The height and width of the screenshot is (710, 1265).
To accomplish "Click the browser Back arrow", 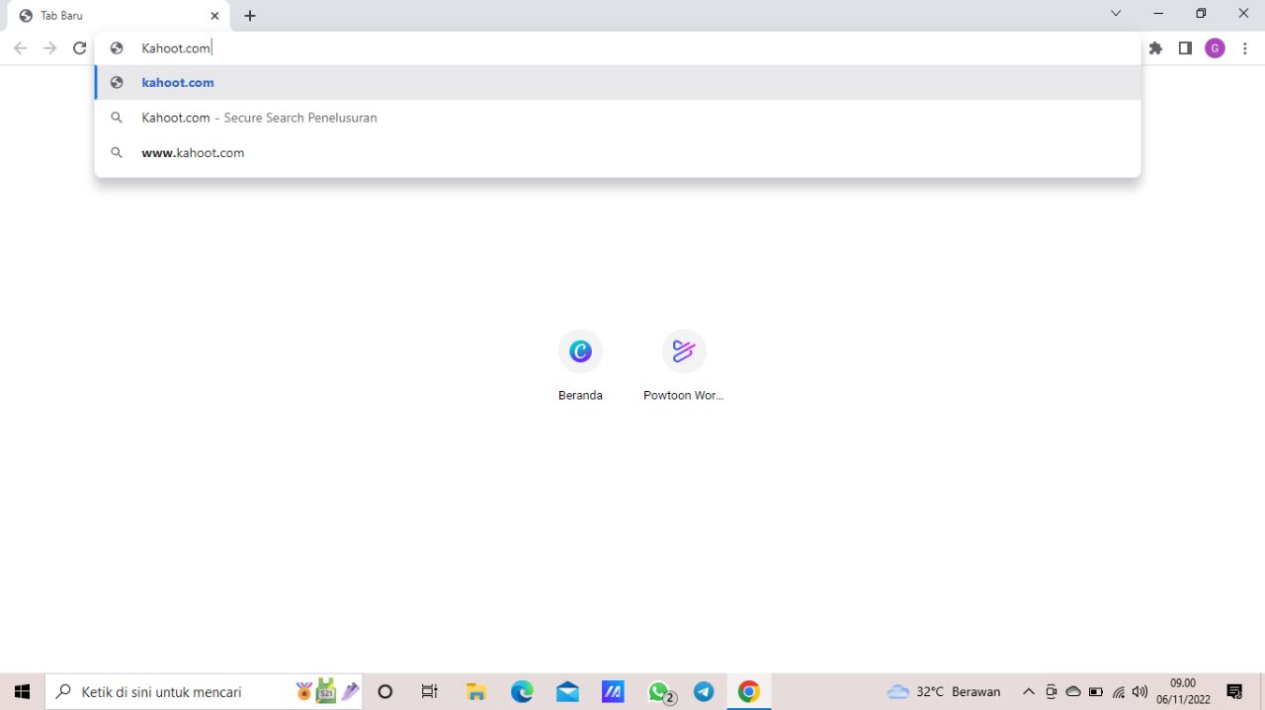I will point(20,48).
